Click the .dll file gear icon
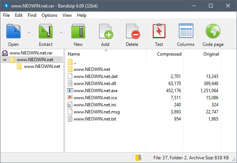Image resolution: width=237 pixels, height=163 pixels. tap(70, 83)
